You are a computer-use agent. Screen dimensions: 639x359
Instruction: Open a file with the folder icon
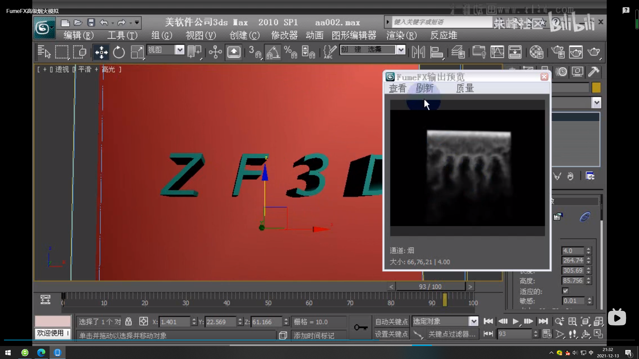tap(78, 23)
